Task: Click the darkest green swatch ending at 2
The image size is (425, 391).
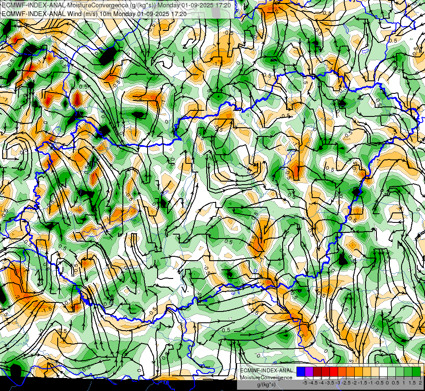Action: tap(416, 371)
